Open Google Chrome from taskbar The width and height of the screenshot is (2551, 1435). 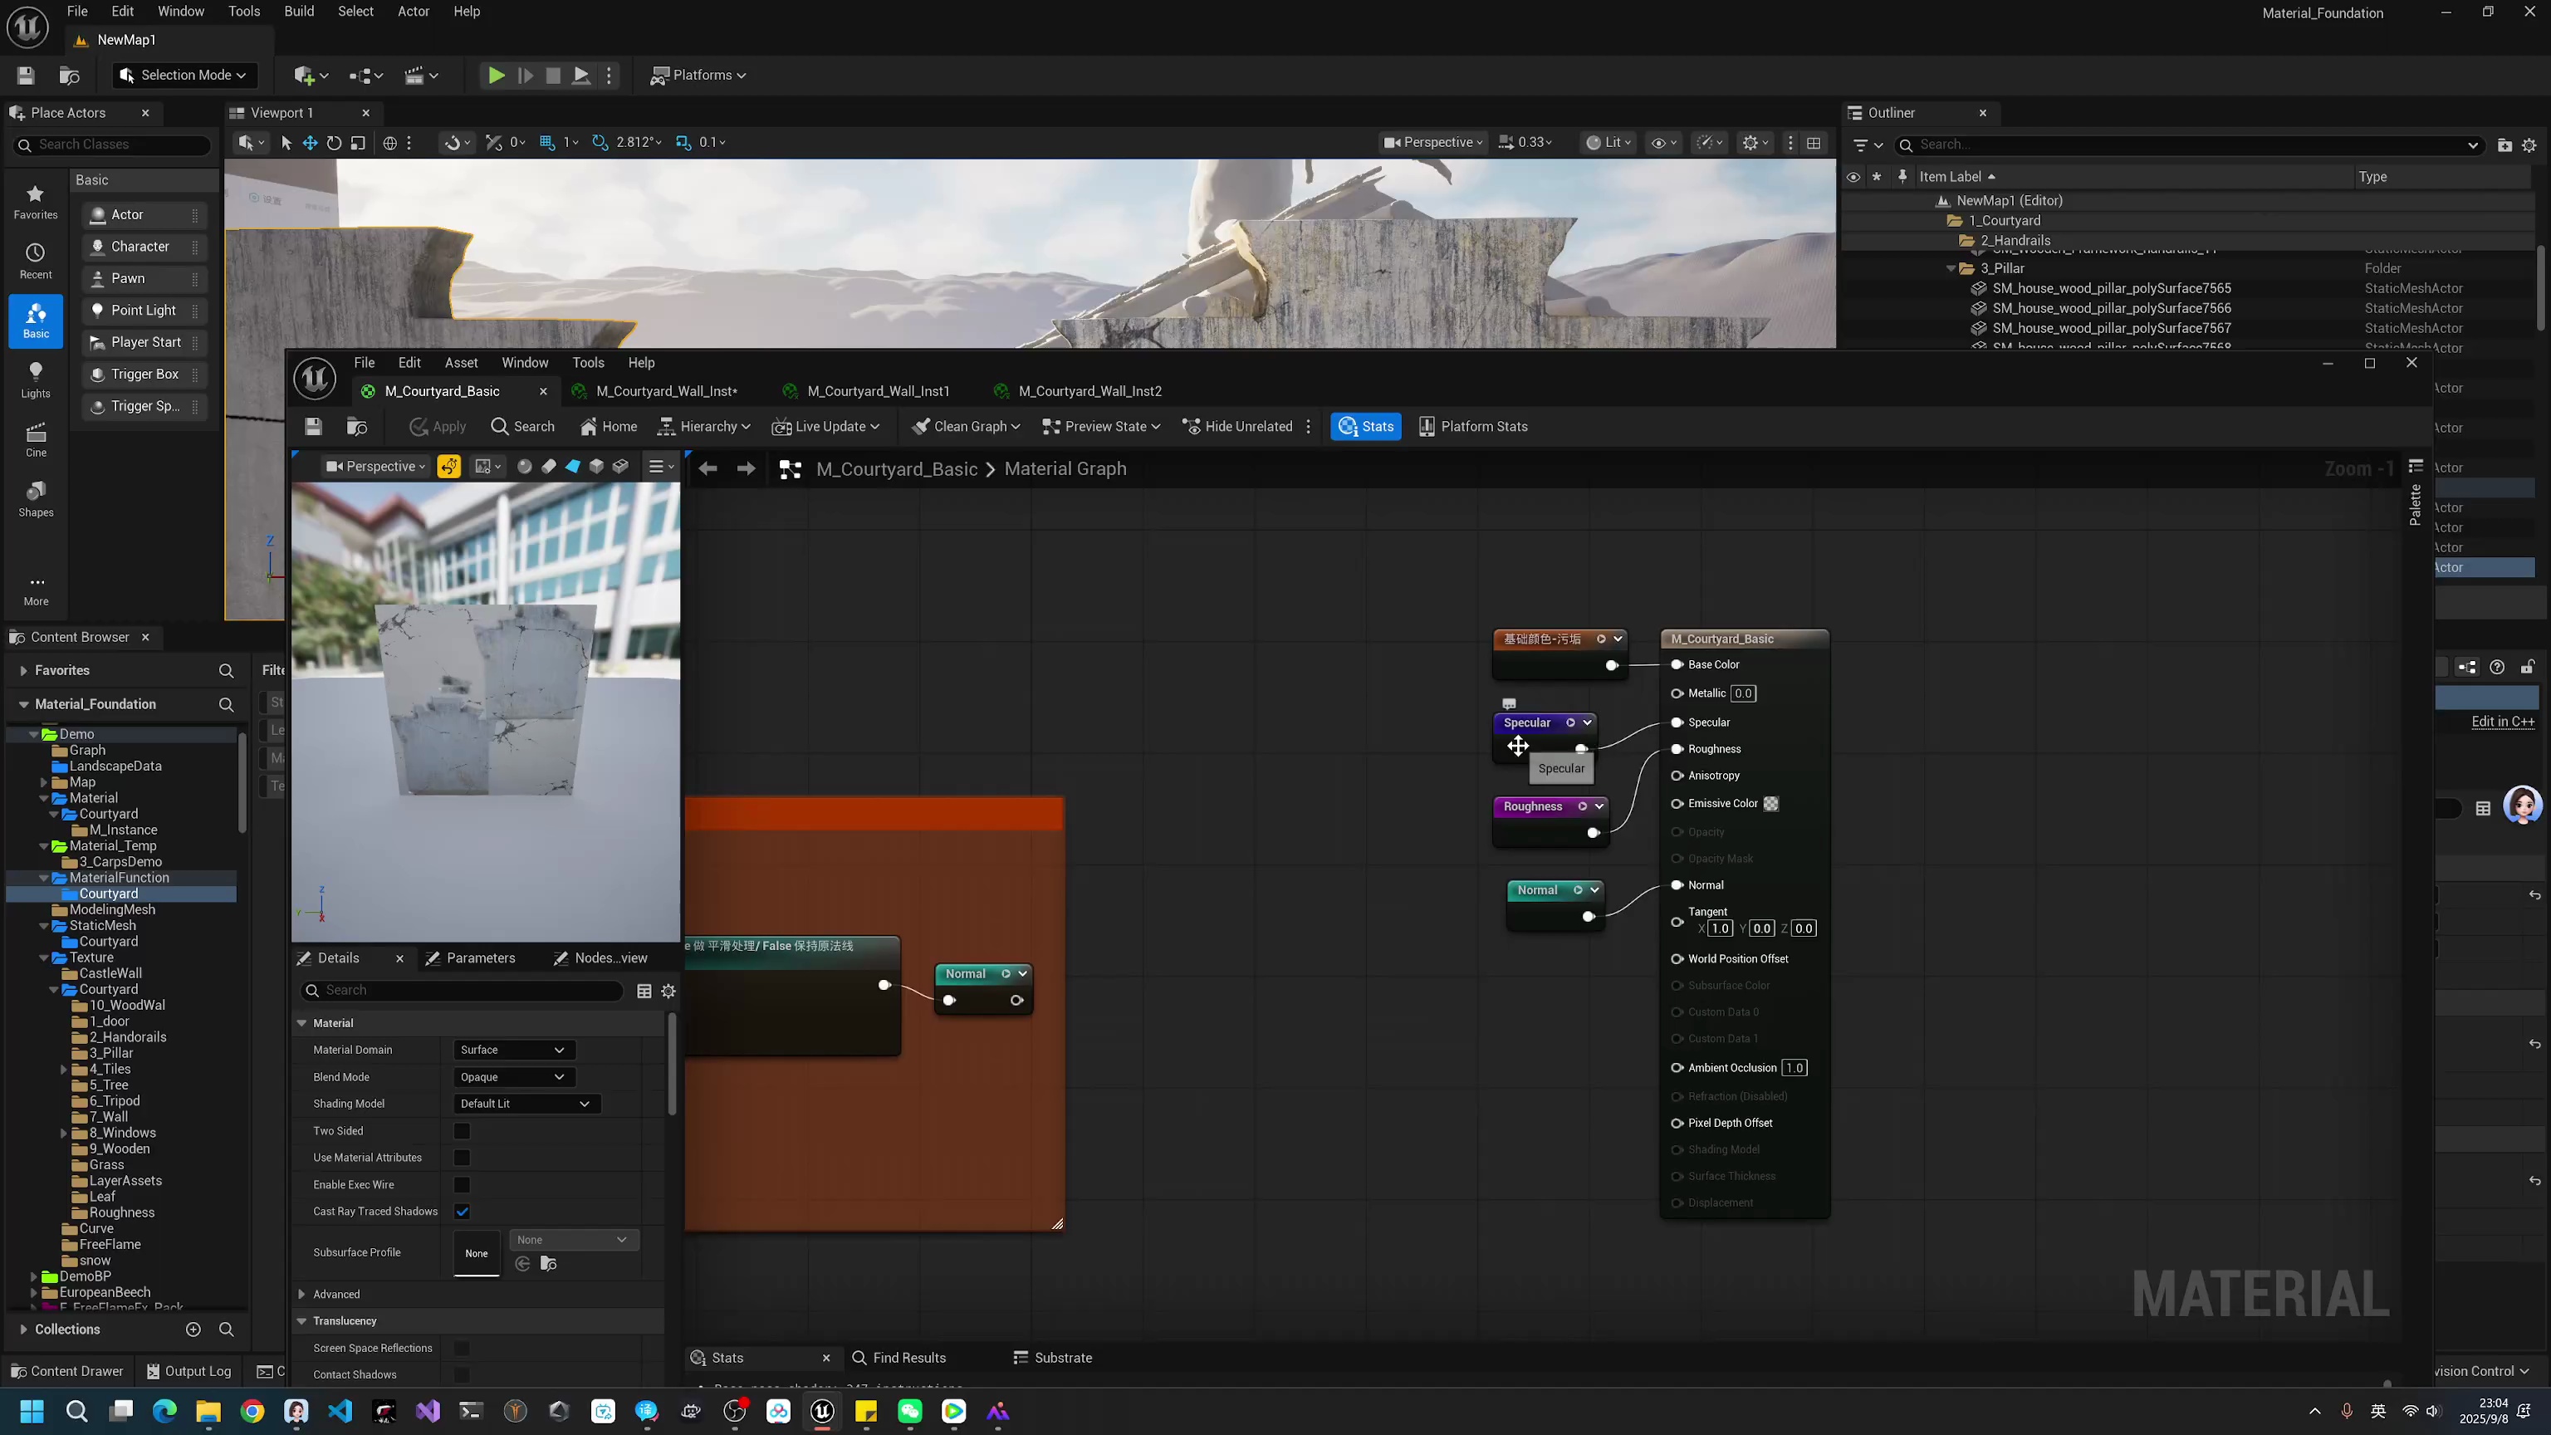click(x=252, y=1411)
